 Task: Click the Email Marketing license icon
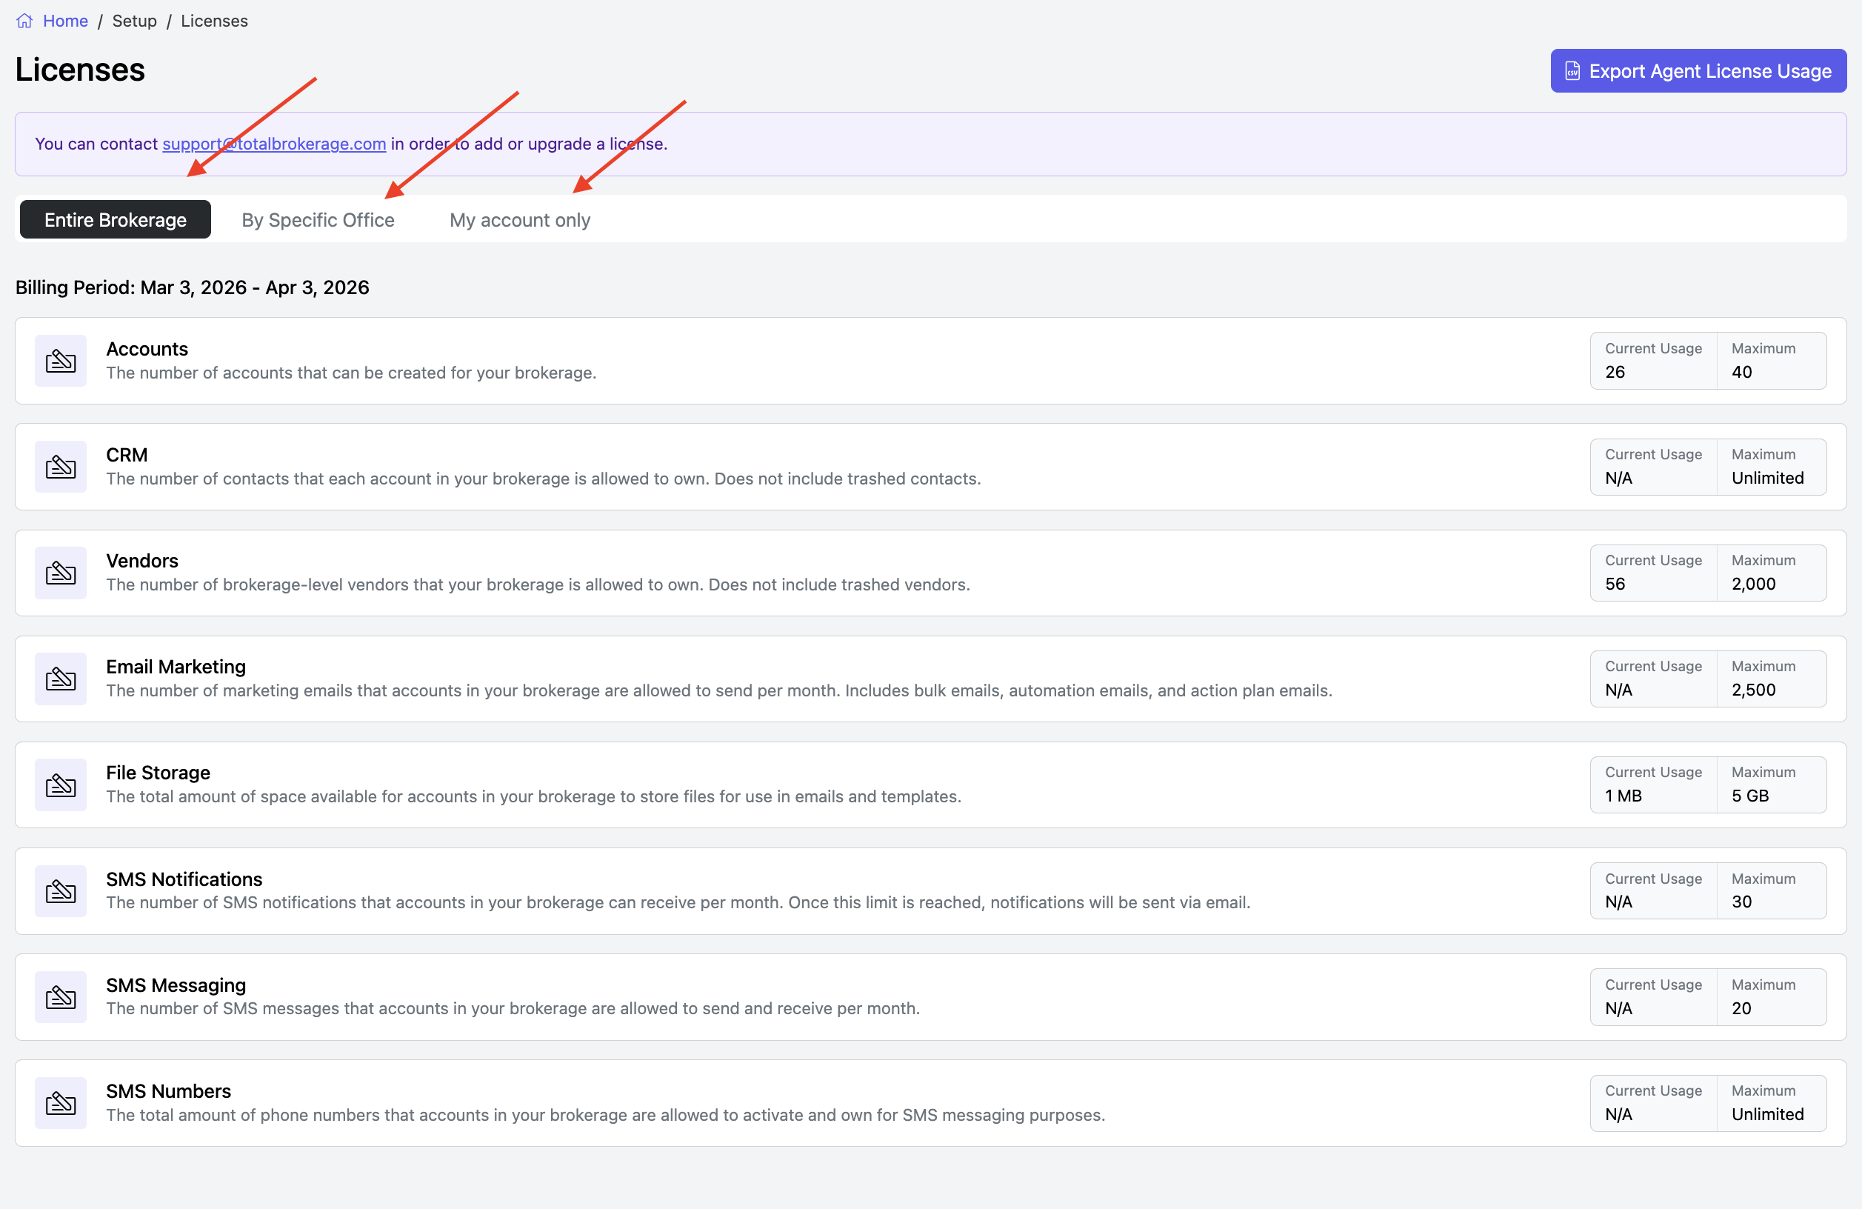(x=60, y=679)
